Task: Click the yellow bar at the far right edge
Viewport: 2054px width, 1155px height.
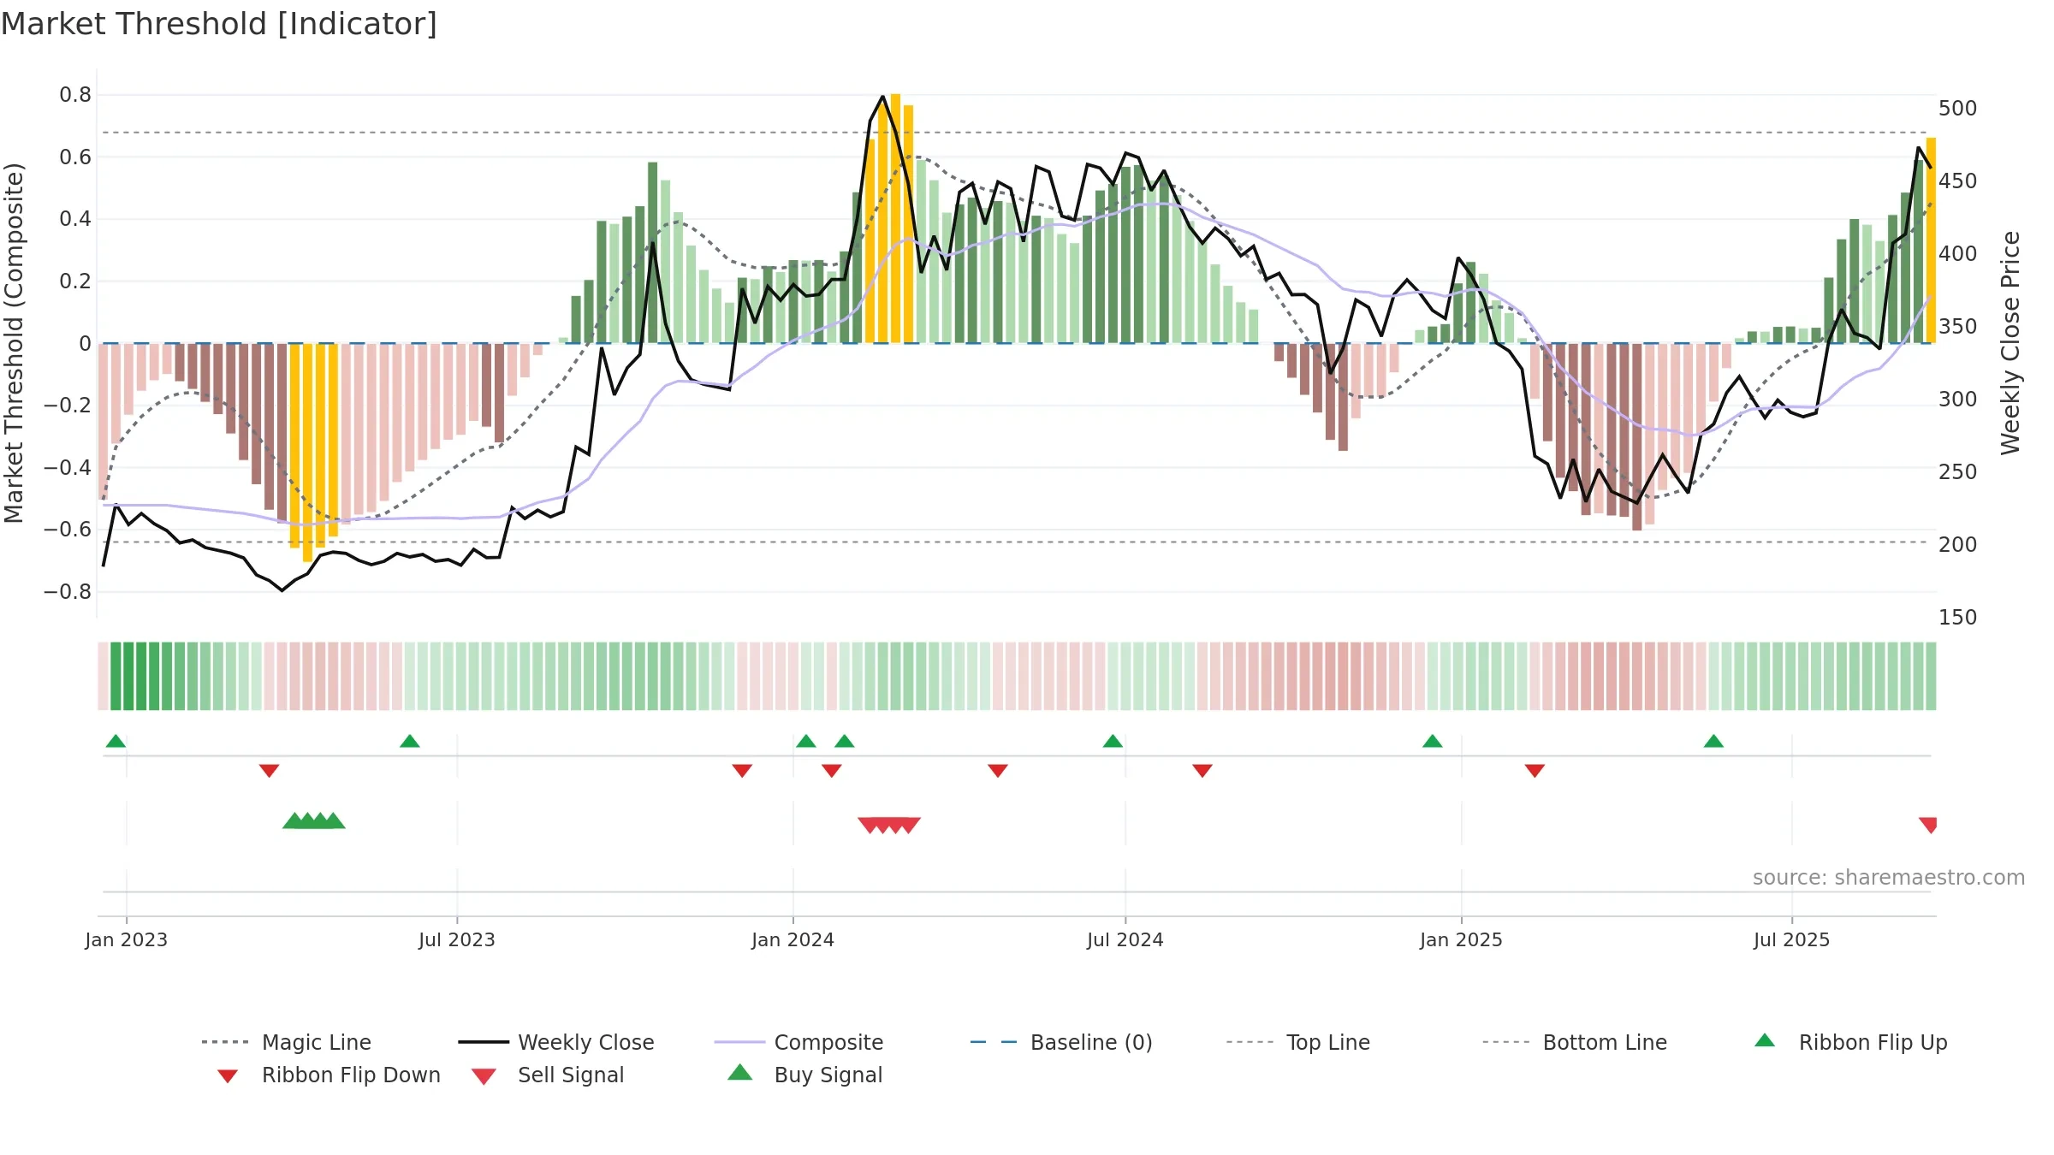Action: coord(1931,240)
